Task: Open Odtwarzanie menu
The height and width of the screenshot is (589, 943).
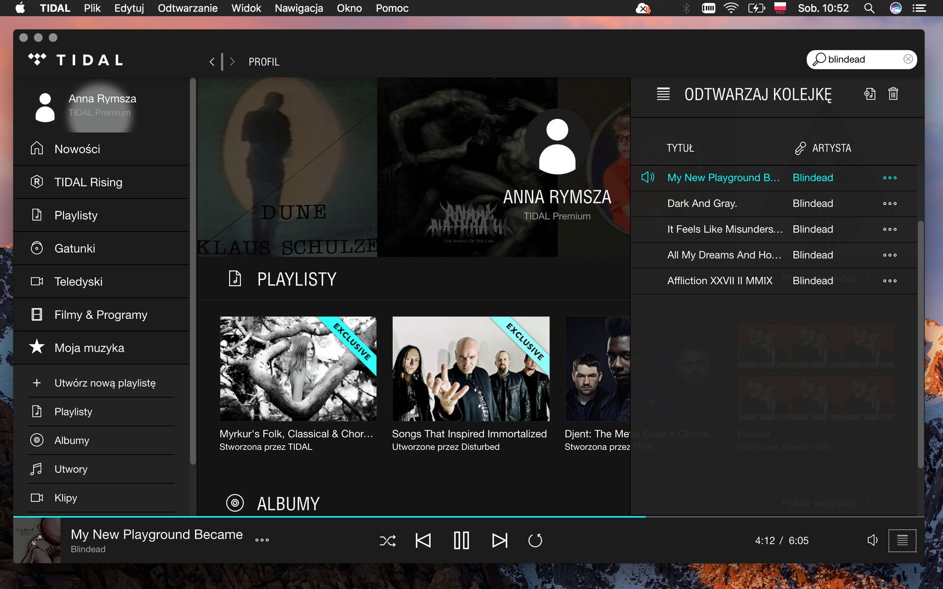Action: click(x=188, y=8)
